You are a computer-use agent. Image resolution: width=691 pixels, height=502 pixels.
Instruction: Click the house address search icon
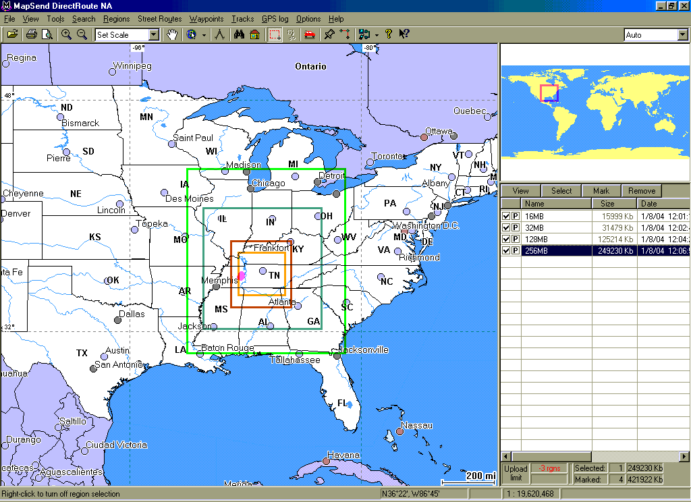[x=254, y=34]
